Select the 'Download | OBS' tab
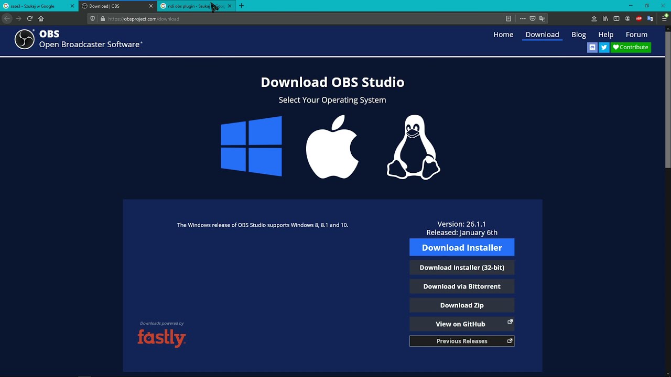The image size is (671, 377). [x=118, y=6]
